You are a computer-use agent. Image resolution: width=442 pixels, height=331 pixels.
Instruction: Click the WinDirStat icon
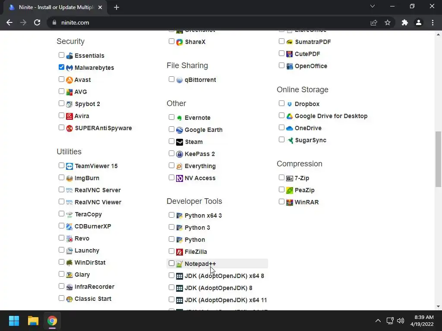69,262
